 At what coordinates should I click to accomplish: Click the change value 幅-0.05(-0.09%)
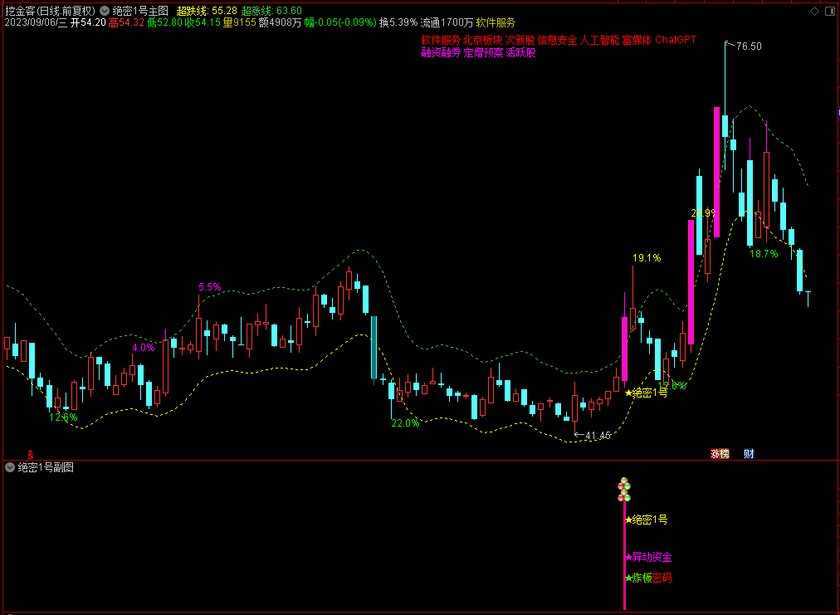pyautogui.click(x=340, y=23)
